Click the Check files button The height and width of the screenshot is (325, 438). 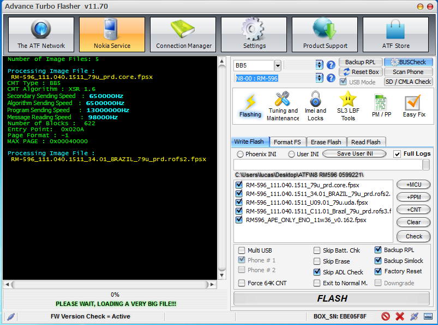coord(413,236)
